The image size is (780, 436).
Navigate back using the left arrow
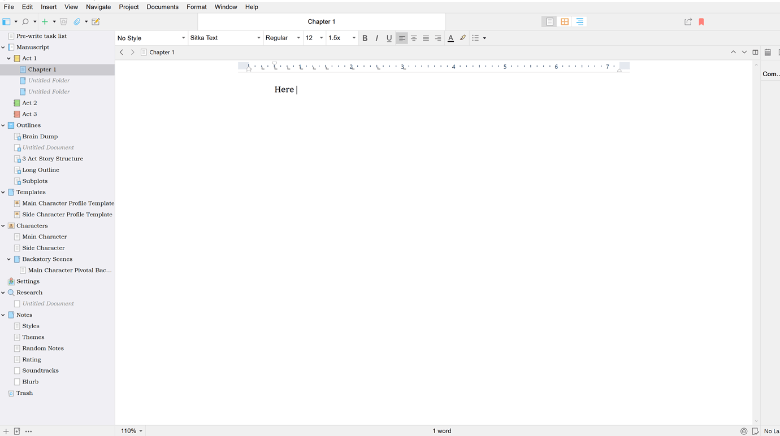[122, 52]
